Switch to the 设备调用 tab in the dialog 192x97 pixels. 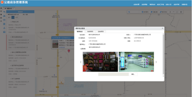pyautogui.click(x=101, y=32)
